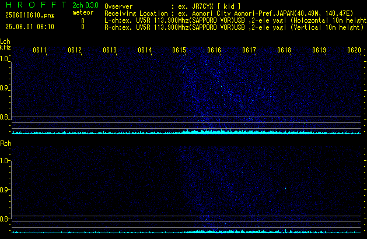This screenshot has height=239, width=367.
Task: Click the Lch 0.9 kHz axis value
Action: [4, 88]
